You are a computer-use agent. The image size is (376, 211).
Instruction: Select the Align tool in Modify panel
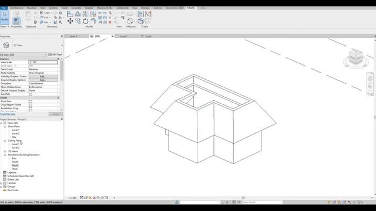[x=70, y=14]
